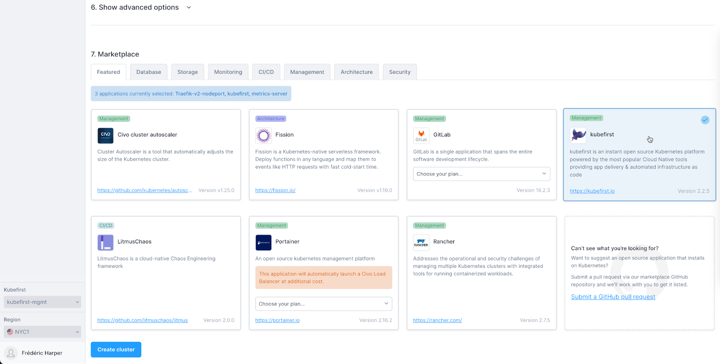The height and width of the screenshot is (364, 720).
Task: Select the Civo cluster autoscaler card title
Action: coord(147,135)
